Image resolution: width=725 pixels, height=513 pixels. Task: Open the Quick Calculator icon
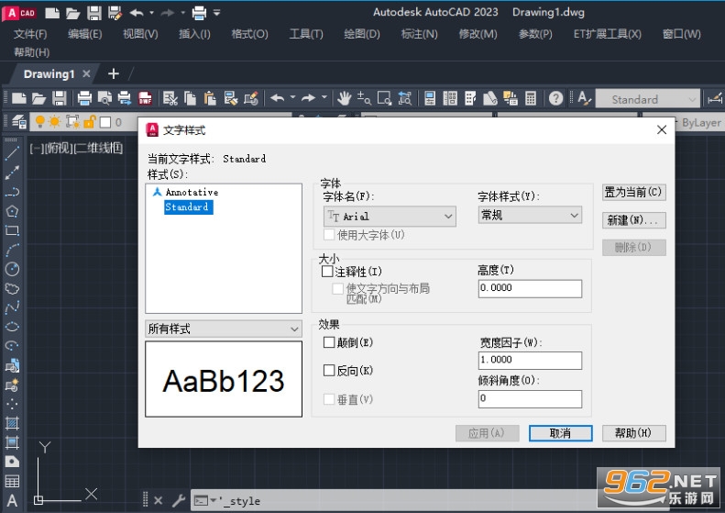tap(531, 98)
